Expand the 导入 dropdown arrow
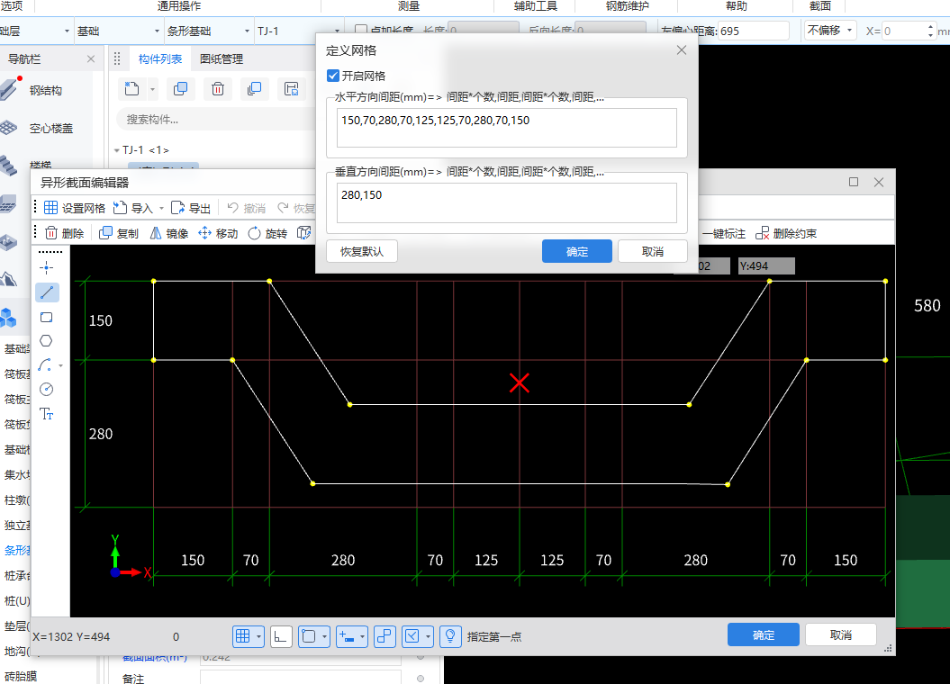 coord(161,208)
